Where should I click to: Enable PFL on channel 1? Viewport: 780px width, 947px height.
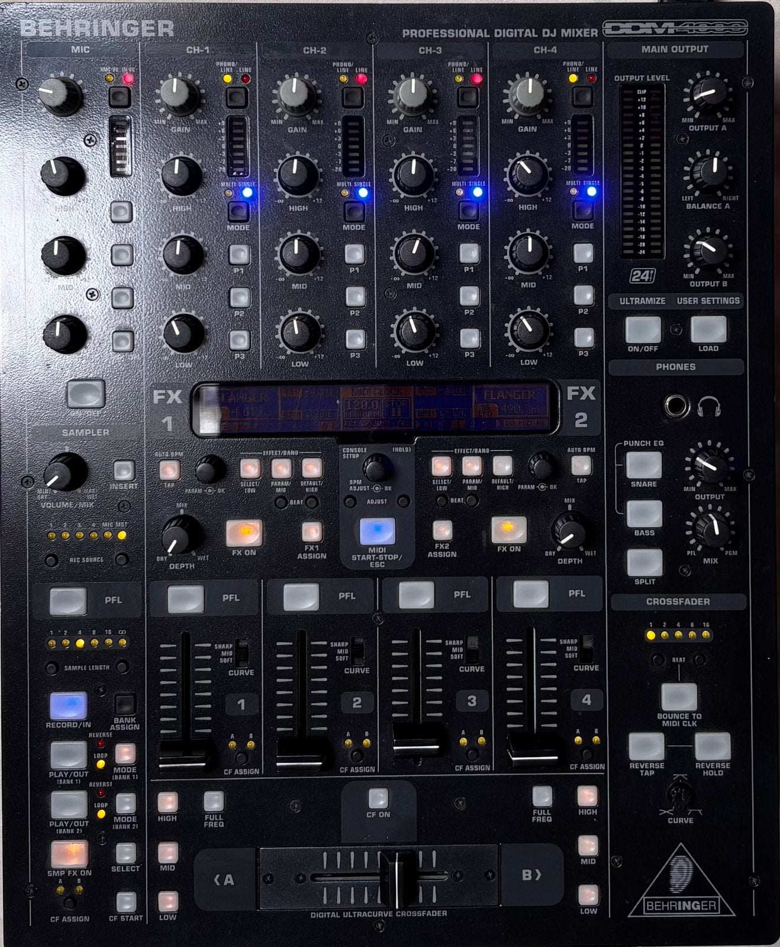pos(186,599)
